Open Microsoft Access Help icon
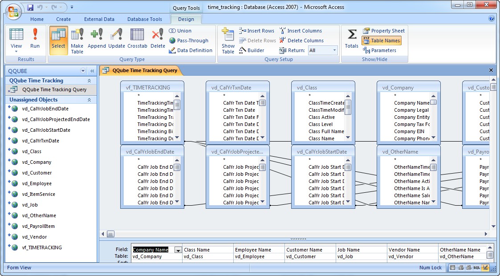Screen dimensions: 500x276 coord(492,19)
